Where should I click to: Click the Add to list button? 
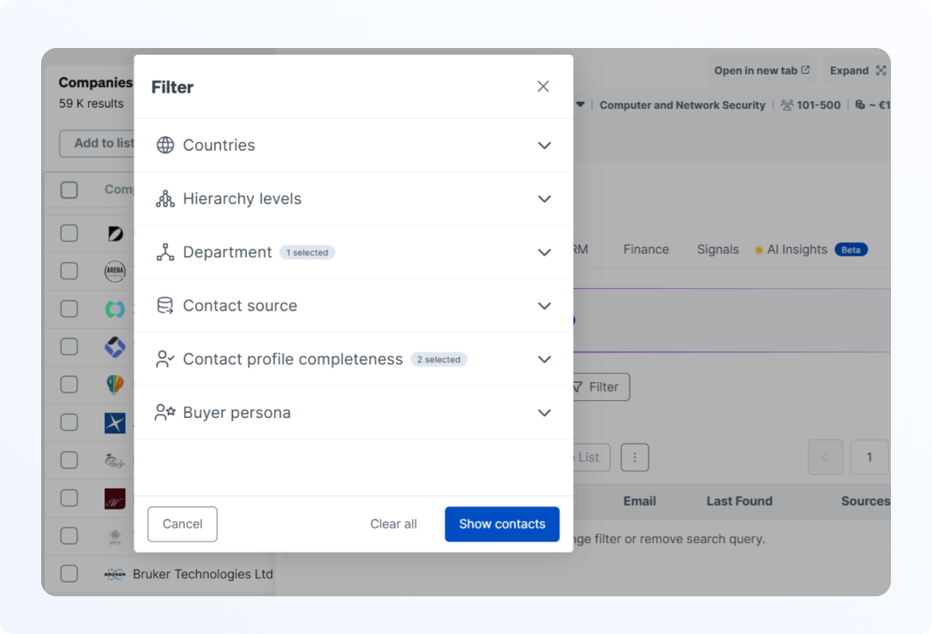click(x=97, y=143)
